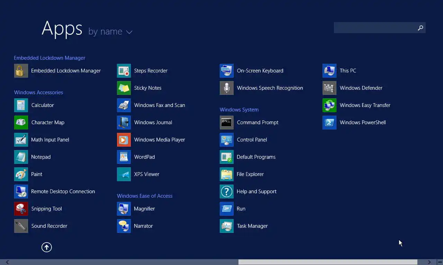This screenshot has width=443, height=265.
Task: Launch the Steps Recorder icon
Action: 124,71
